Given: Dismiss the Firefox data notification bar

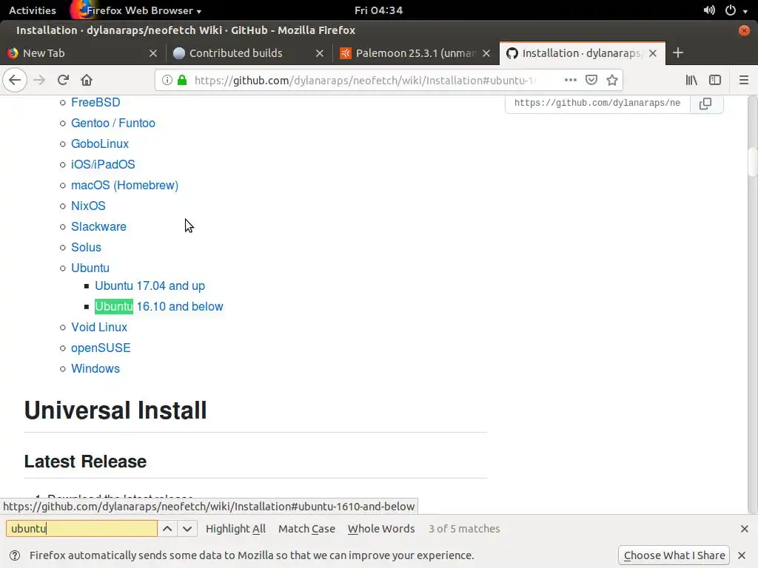Looking at the screenshot, I should coord(742,555).
